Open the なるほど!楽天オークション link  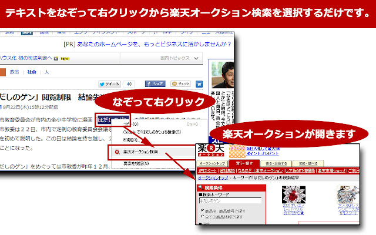(260, 170)
